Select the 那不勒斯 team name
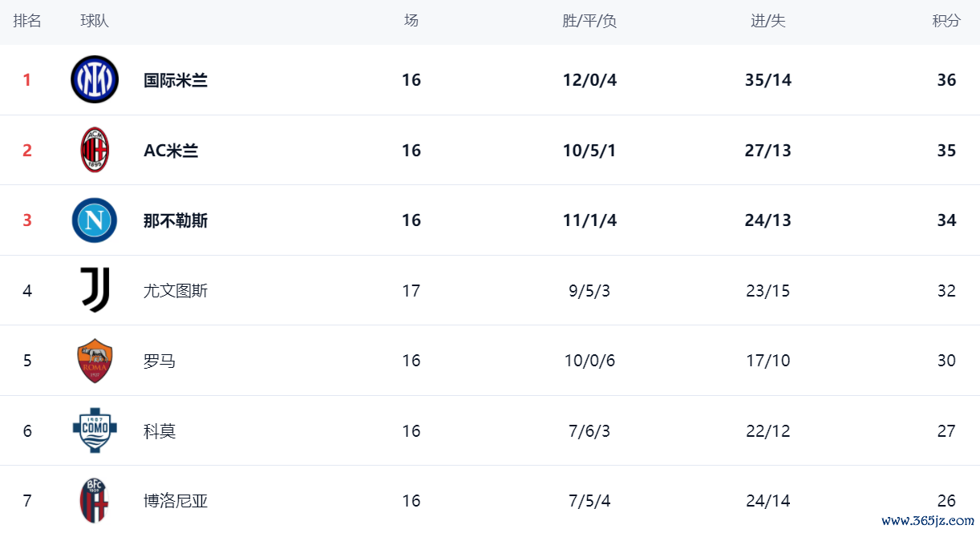The image size is (980, 533). pyautogui.click(x=176, y=220)
